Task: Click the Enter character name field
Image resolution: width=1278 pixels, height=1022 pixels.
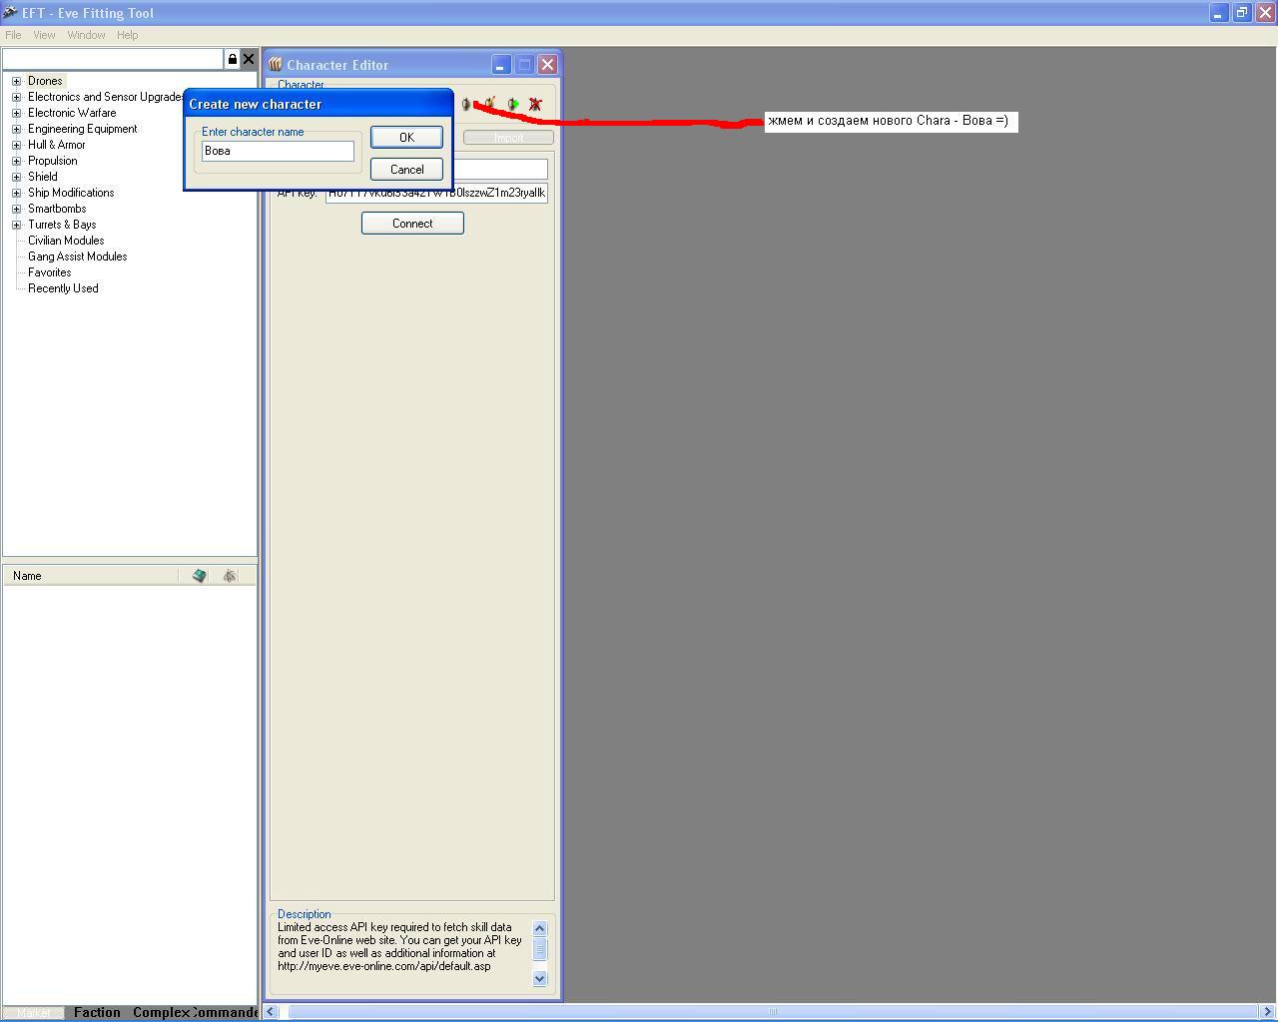Action: click(278, 151)
